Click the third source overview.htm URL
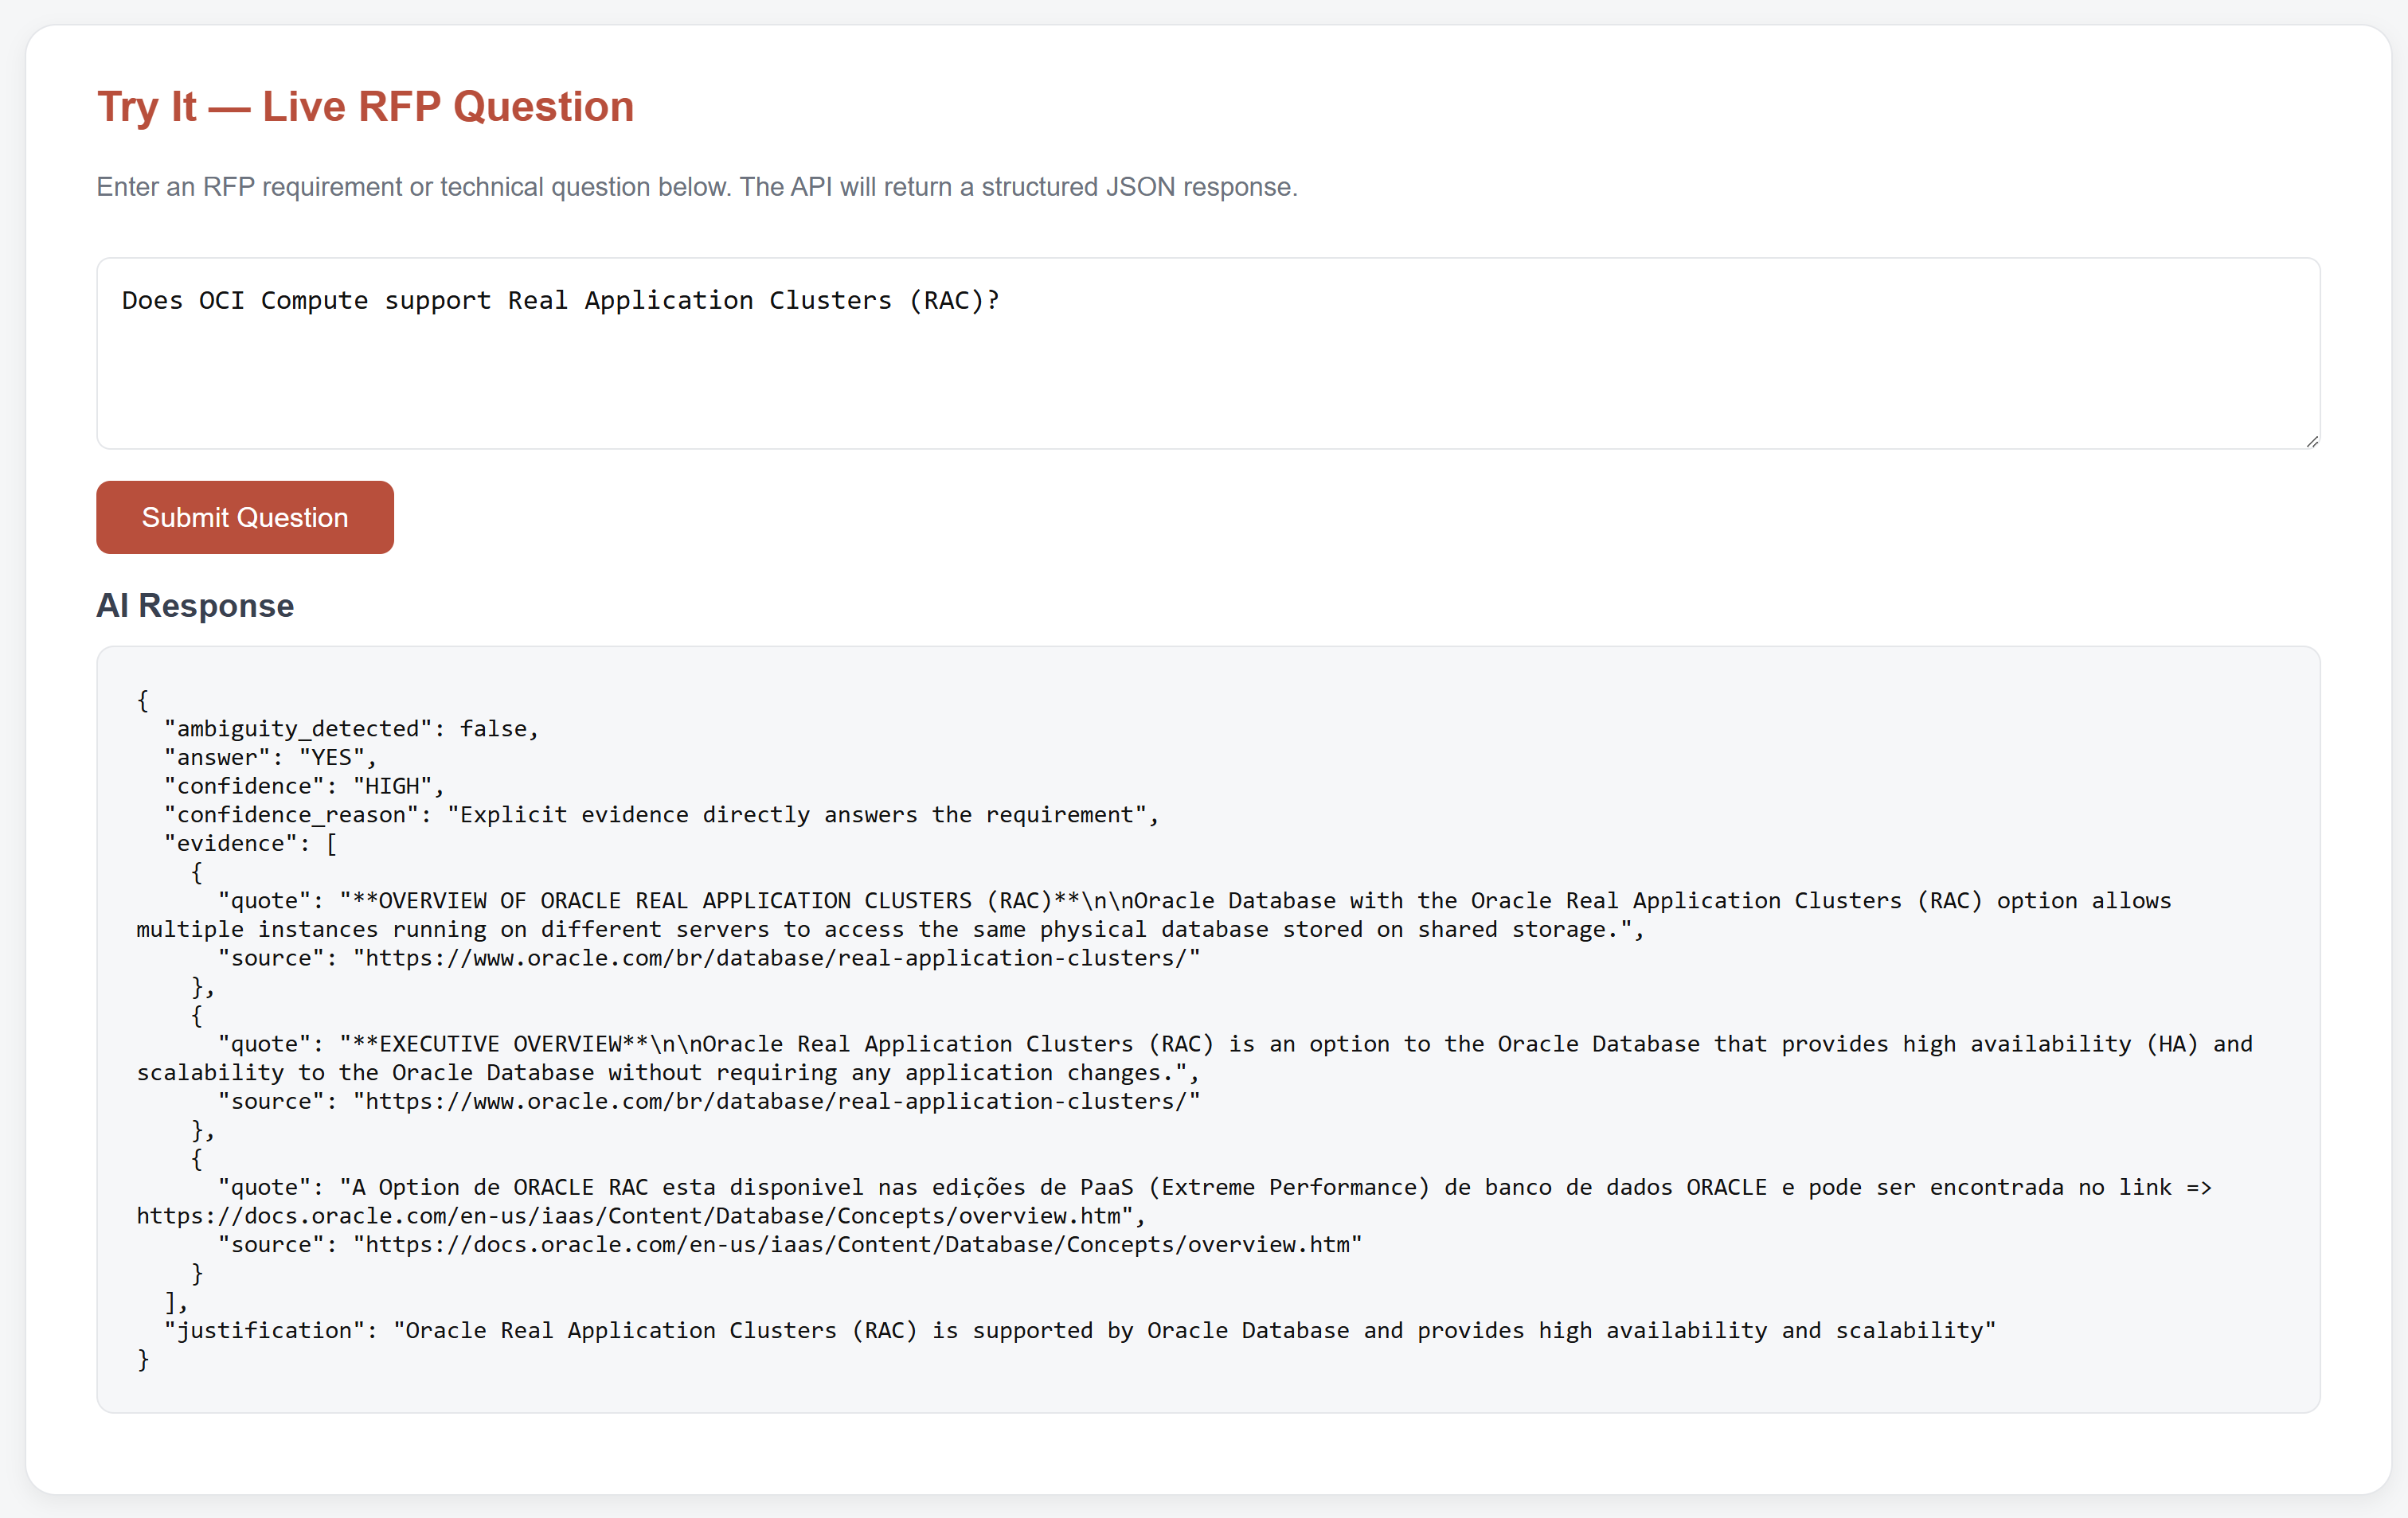Image resolution: width=2408 pixels, height=1518 pixels. (857, 1244)
